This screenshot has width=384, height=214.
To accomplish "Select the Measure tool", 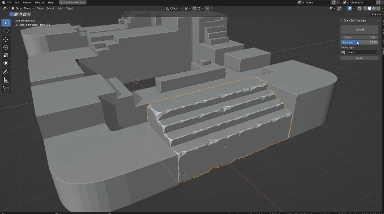I will pos(6,80).
